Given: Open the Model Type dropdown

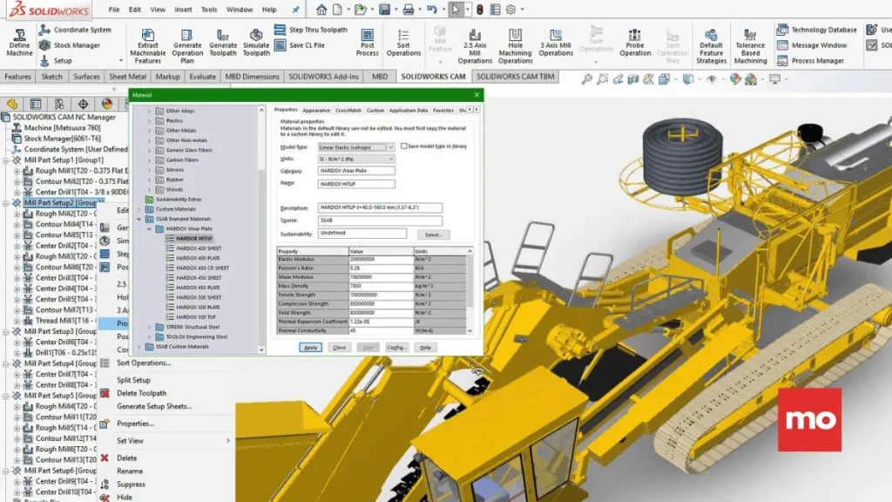Looking at the screenshot, I should click(x=390, y=147).
